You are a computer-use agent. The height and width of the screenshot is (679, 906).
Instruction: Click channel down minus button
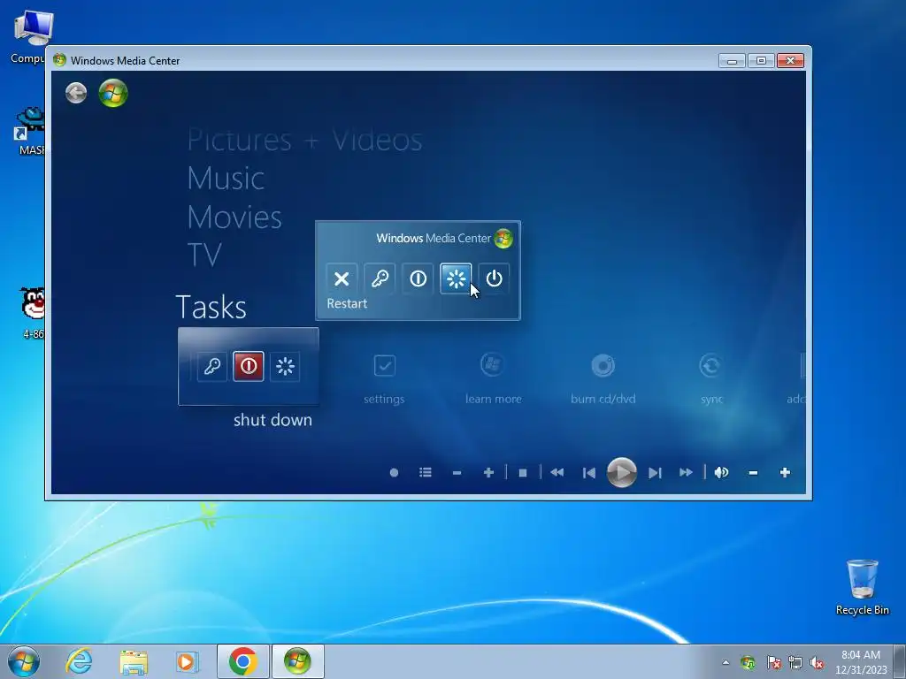click(457, 473)
